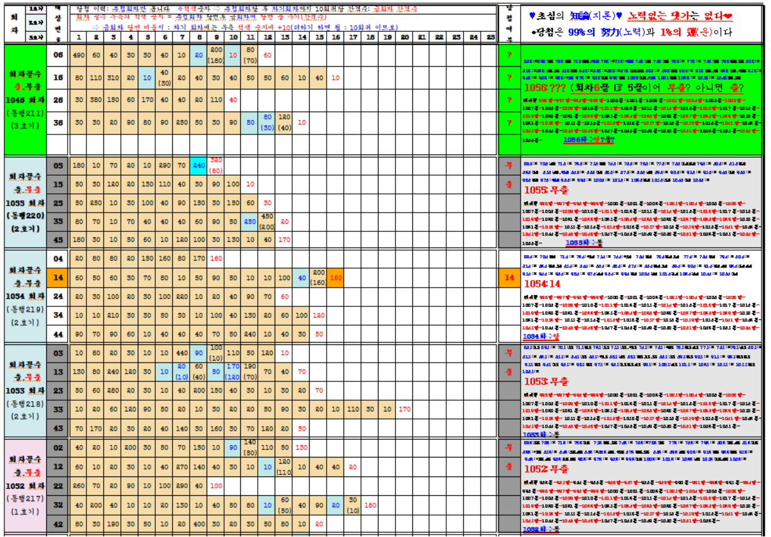Screen dimensions: 771x537
Task: Click the 310 cell in row 16
Action: [x=113, y=78]
